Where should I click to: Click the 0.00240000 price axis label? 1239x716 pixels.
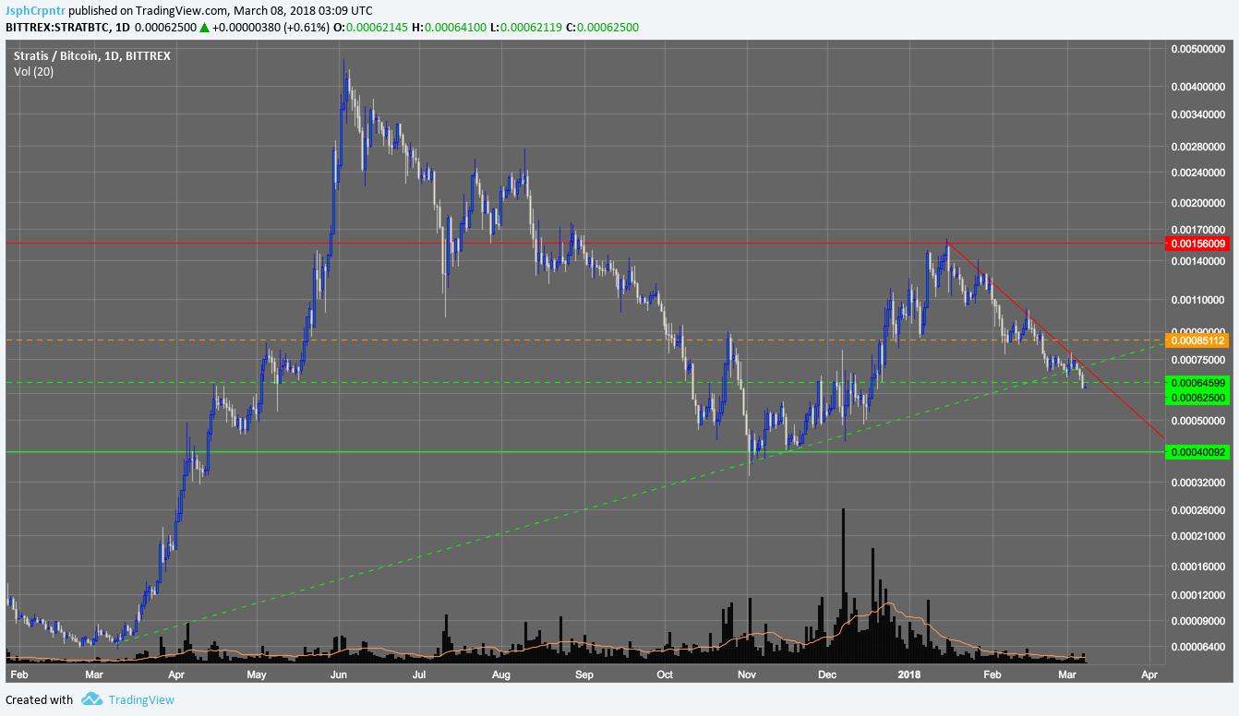click(1199, 173)
